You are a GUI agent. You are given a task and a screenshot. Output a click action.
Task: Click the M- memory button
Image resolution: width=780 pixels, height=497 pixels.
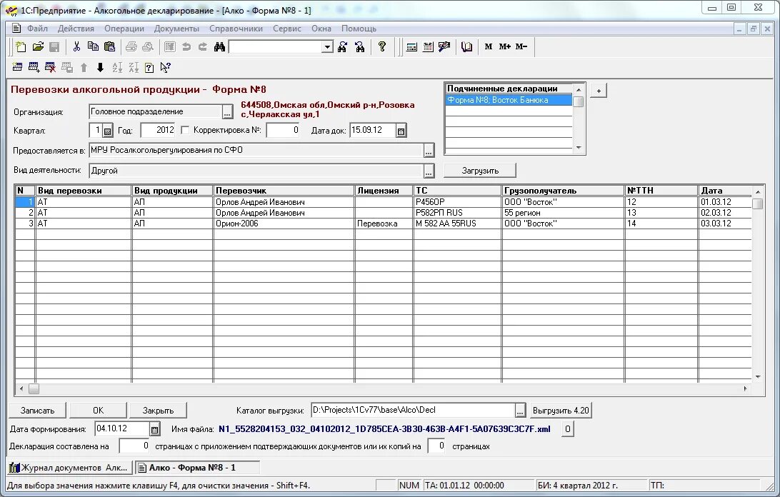[521, 46]
